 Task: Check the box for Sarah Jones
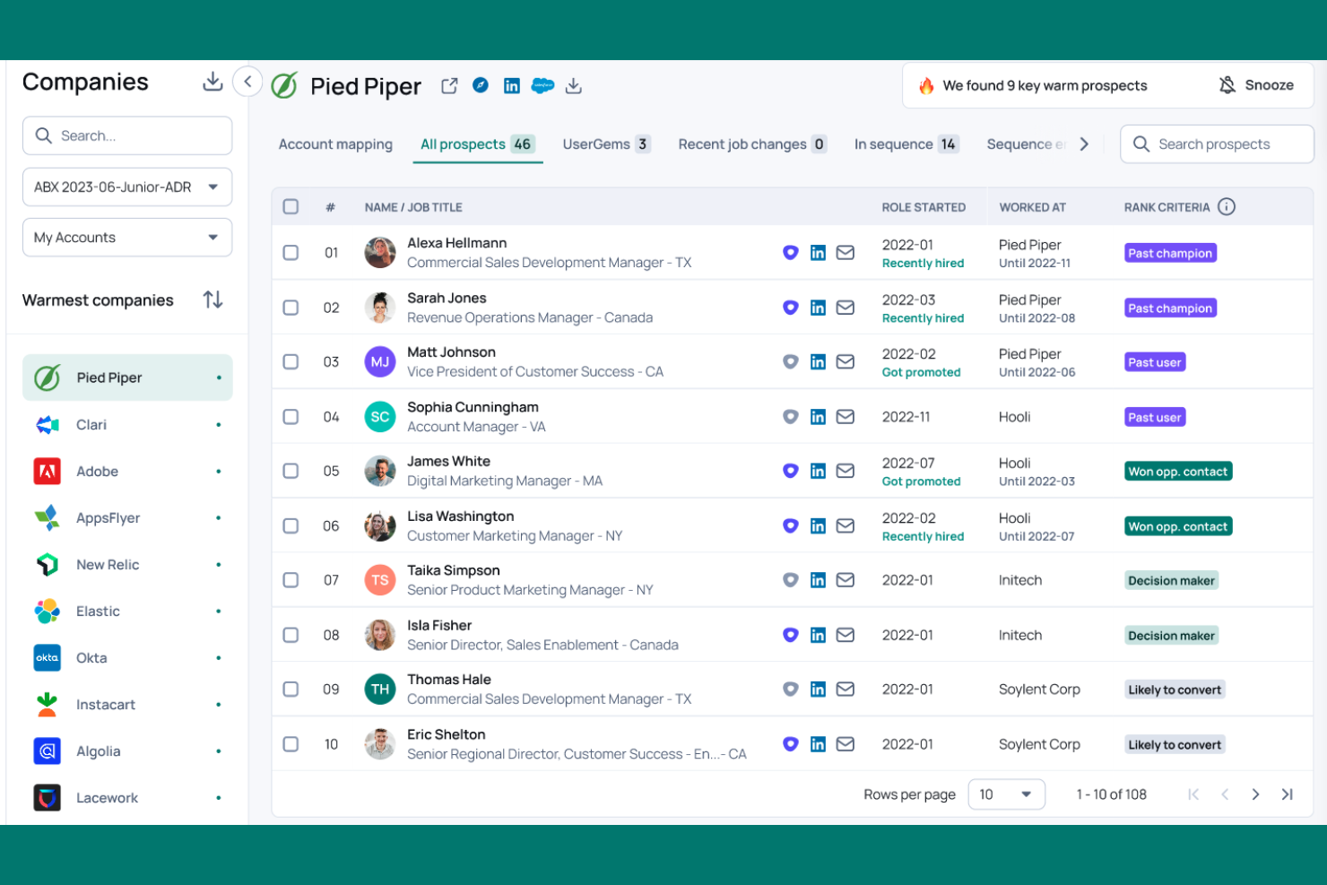point(291,308)
